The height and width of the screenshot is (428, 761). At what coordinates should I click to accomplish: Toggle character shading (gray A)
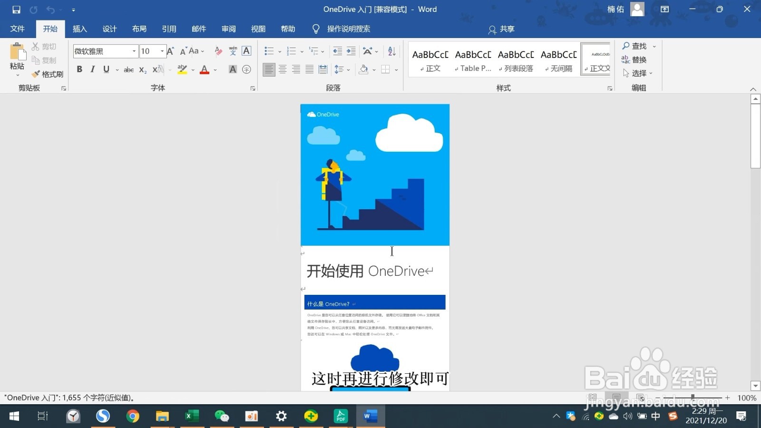click(x=233, y=69)
